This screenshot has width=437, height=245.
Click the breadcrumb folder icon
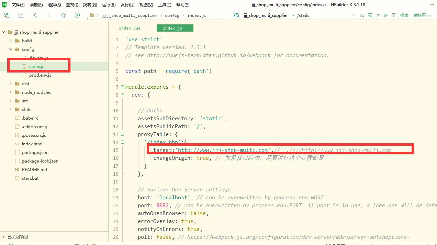pyautogui.click(x=92, y=15)
